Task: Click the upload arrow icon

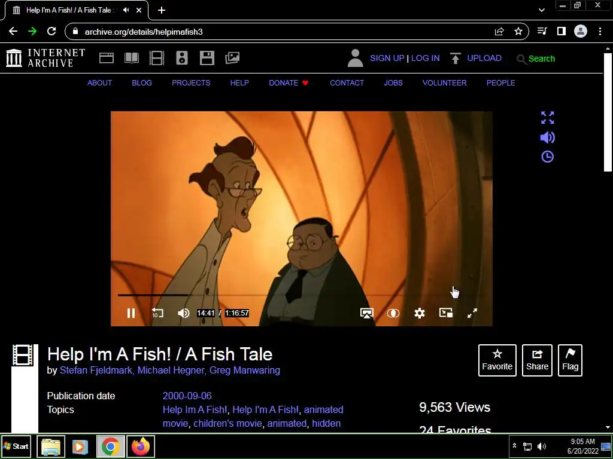Action: (455, 58)
